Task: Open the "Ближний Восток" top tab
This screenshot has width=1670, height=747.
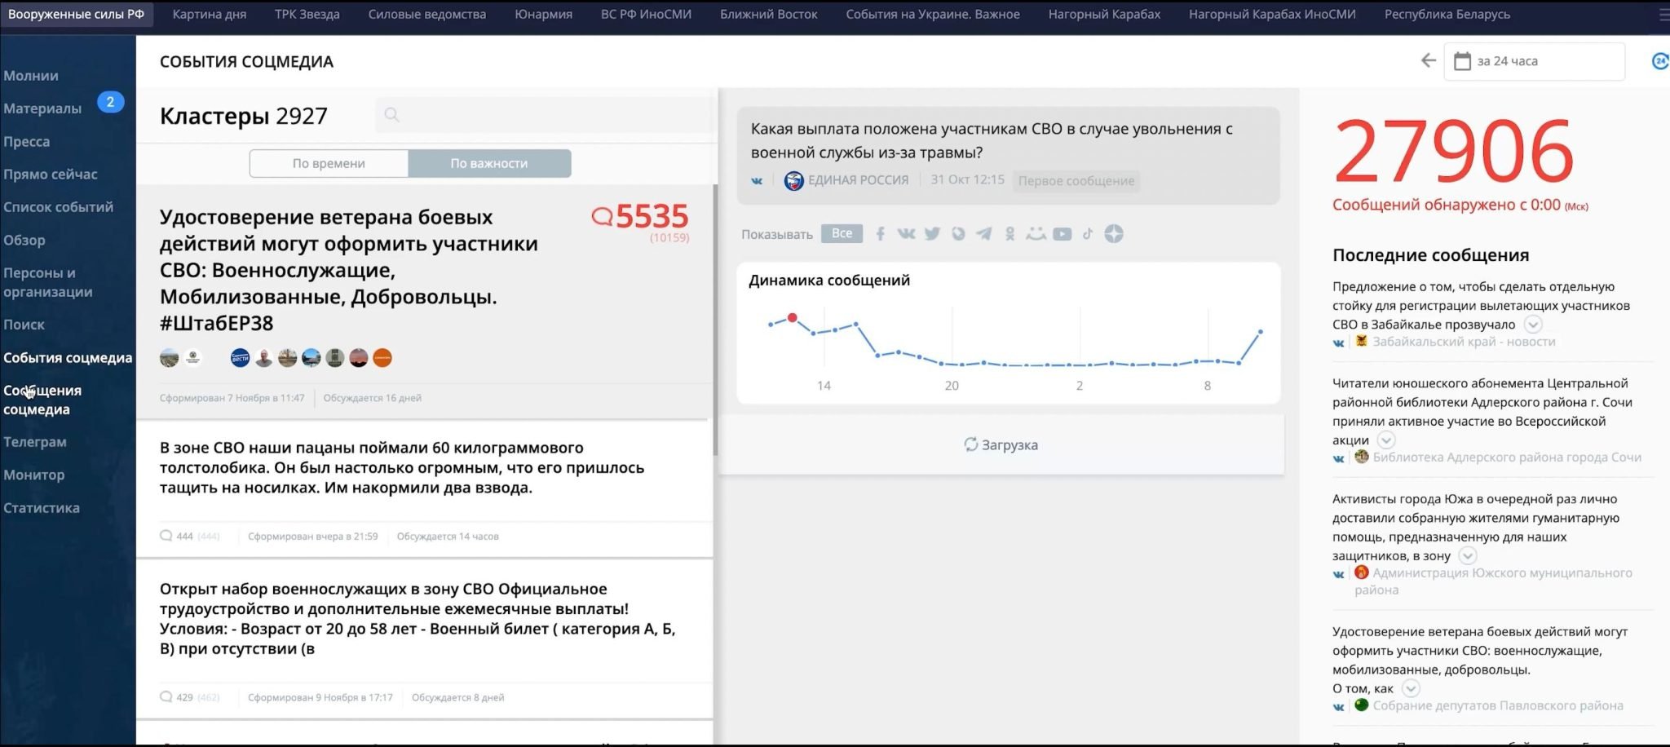Action: [x=768, y=14]
